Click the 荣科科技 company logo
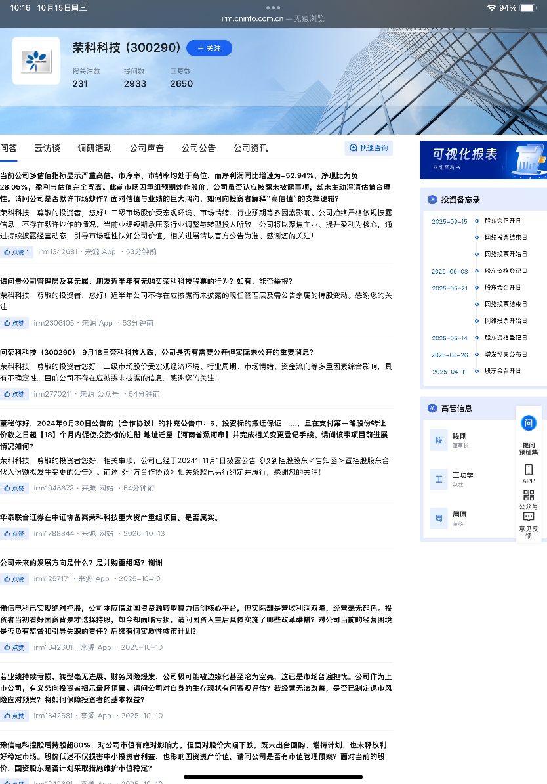547x784 pixels. tap(36, 61)
